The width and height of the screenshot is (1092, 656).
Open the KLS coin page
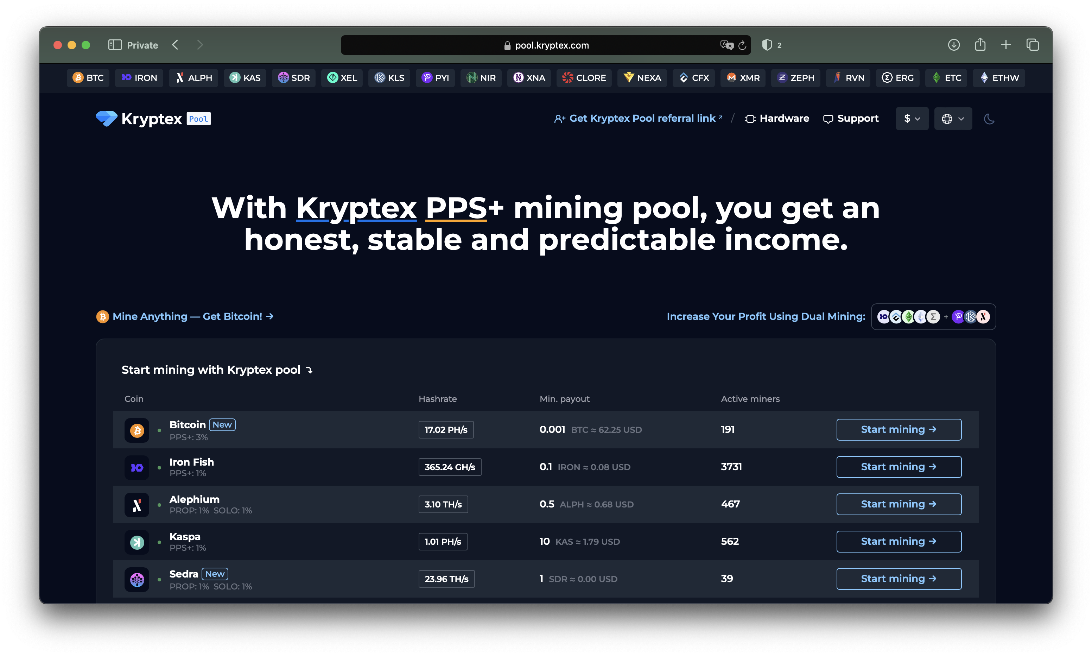[x=389, y=78]
